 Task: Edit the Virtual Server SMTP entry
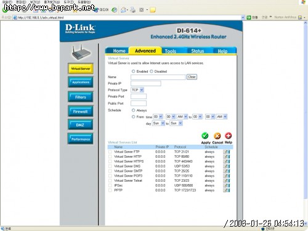(x=225, y=171)
